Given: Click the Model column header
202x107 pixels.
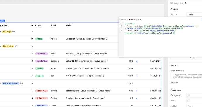Looking at the screenshot, I should click(69, 25).
